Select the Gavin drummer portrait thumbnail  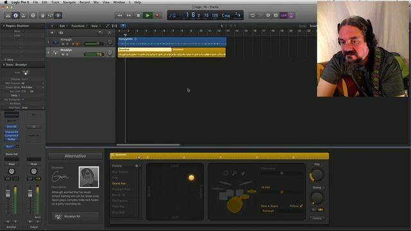click(x=89, y=177)
